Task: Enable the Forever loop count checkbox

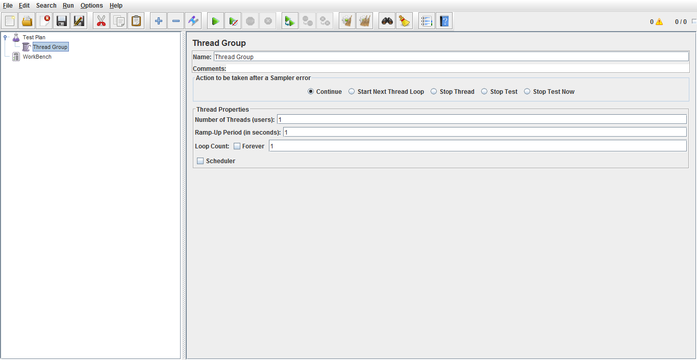Action: coord(237,146)
